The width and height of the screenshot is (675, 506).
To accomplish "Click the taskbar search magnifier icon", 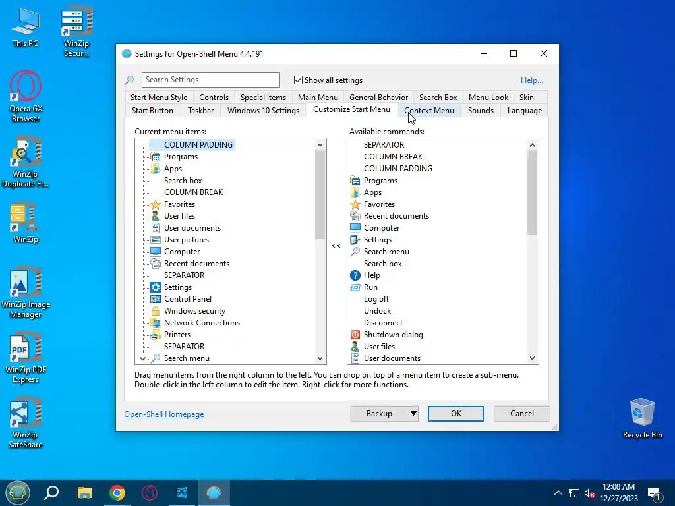I will pos(51,493).
